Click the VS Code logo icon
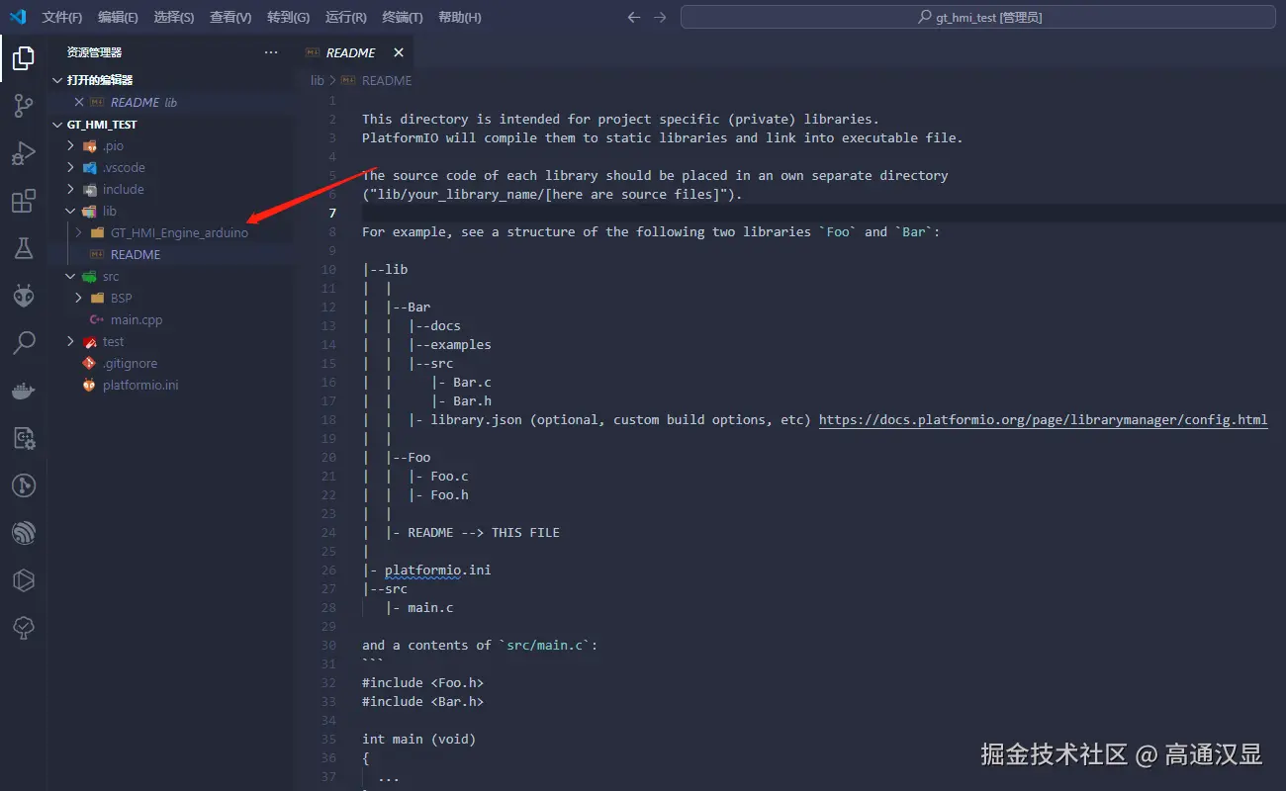 click(x=18, y=17)
